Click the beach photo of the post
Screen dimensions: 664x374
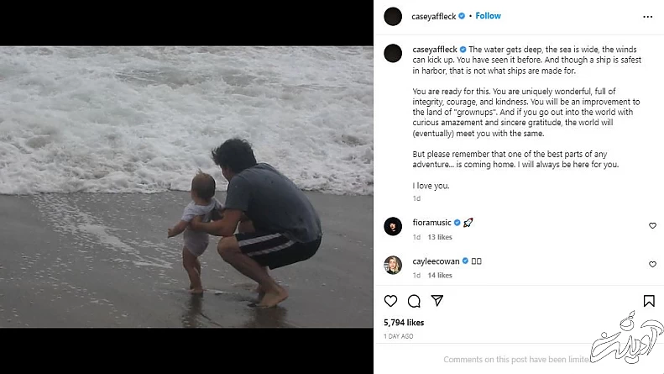point(186,187)
